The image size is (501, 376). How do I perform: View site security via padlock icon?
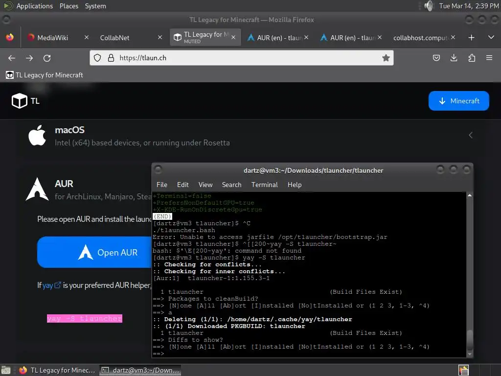[x=111, y=58]
